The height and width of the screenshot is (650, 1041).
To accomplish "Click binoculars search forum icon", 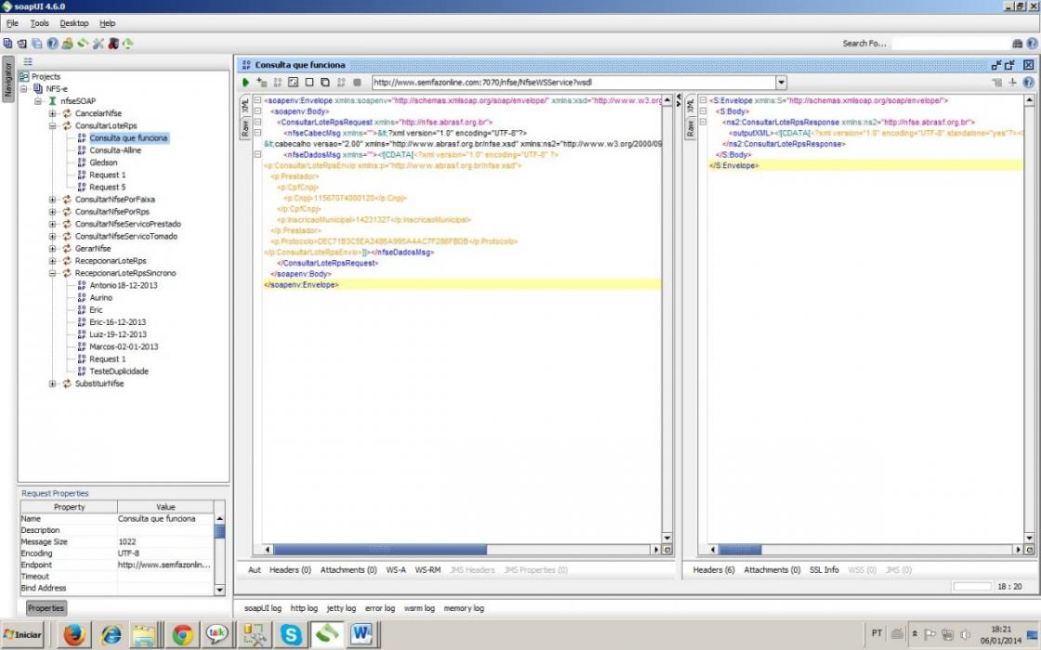I will click(x=1017, y=43).
